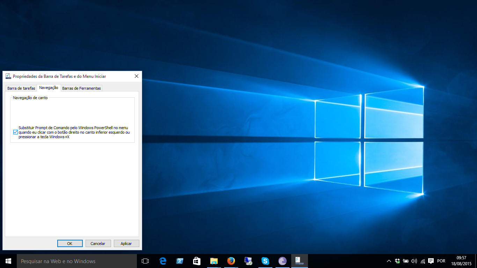Click the Aplicar button
The width and height of the screenshot is (477, 268).
pyautogui.click(x=126, y=244)
